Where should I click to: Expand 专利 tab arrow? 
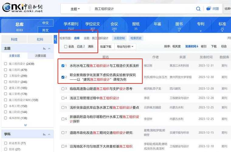coord(201,31)
